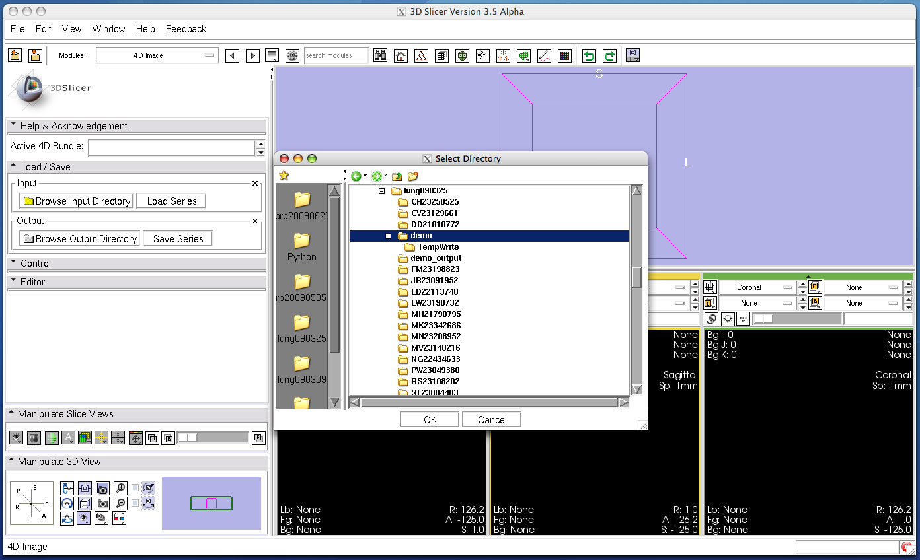Click the Home module icon in toolbar
Screen dimensions: 920x560
pos(401,56)
